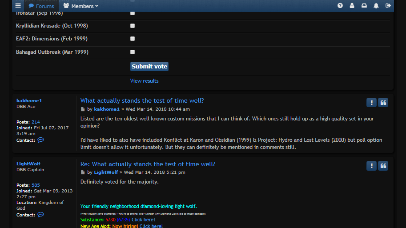Report kakhome1's post

(371, 103)
